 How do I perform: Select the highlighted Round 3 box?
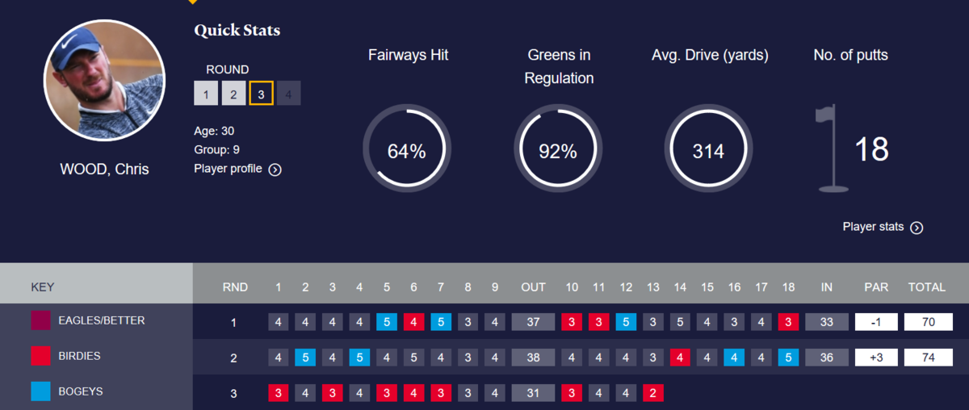pyautogui.click(x=261, y=94)
